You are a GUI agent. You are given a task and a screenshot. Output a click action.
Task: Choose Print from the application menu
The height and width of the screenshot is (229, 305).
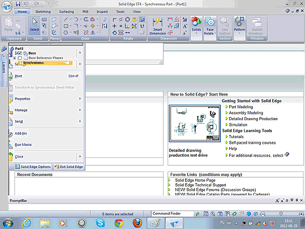[x=46, y=76]
